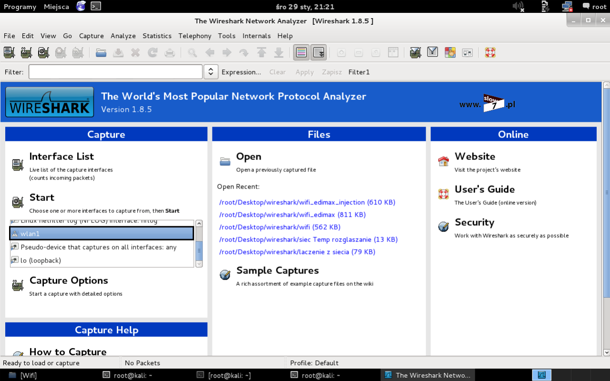Click the Zoom in toolbar icon
Viewport: 610px width, 381px height.
pos(341,52)
